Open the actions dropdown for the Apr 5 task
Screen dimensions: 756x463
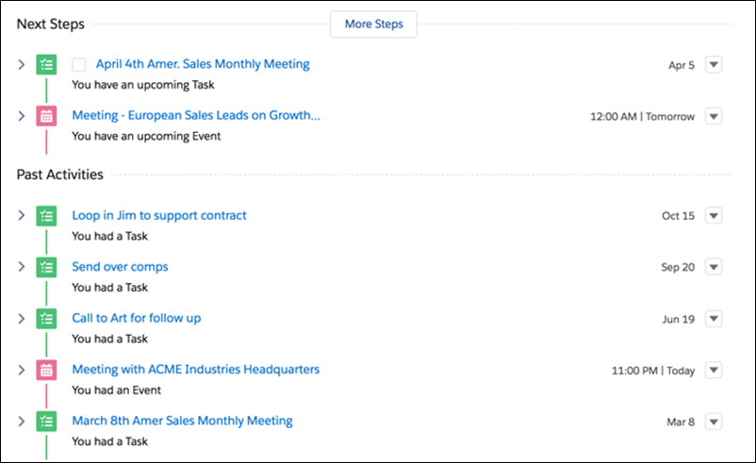[x=714, y=64]
